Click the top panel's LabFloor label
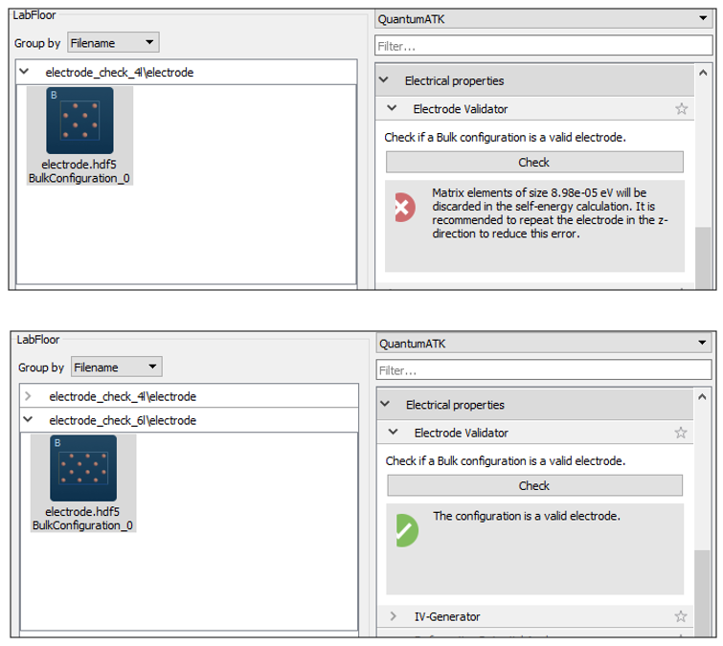Image resolution: width=723 pixels, height=646 pixels. pos(34,15)
